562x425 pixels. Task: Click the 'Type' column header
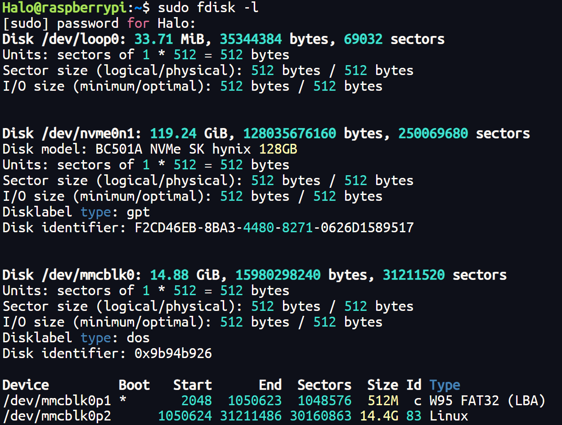pos(445,385)
